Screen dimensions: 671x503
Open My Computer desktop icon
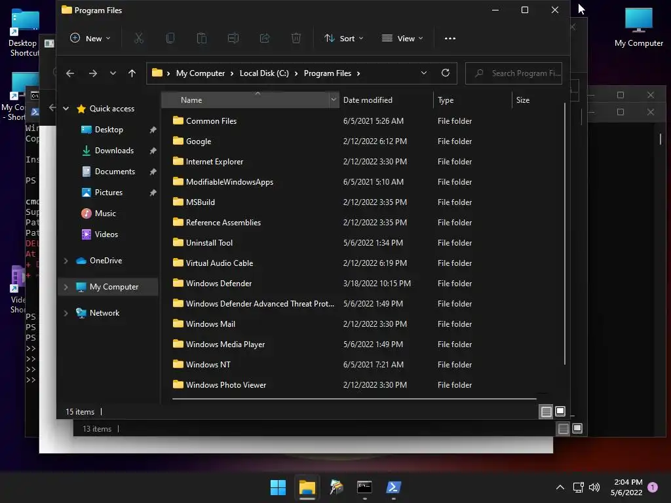(x=638, y=28)
